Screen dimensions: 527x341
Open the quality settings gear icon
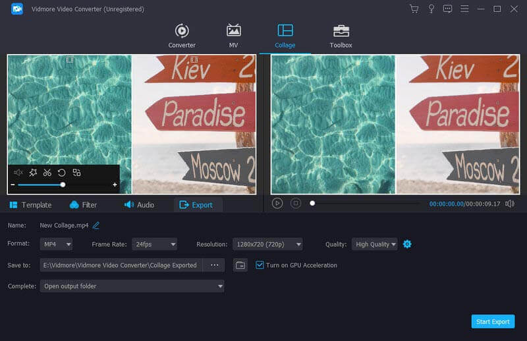[407, 244]
